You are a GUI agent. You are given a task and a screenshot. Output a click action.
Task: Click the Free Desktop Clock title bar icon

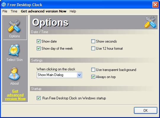4,5
